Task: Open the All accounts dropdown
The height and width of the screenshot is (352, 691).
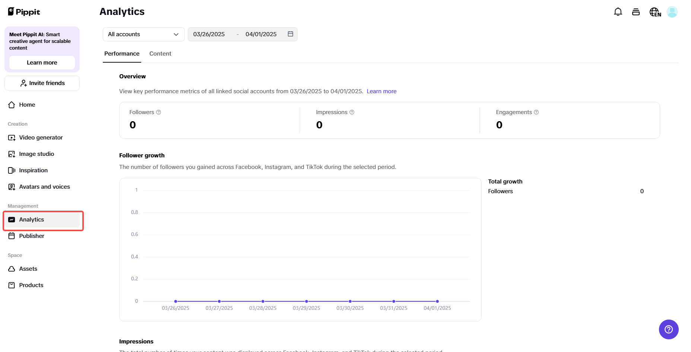Action: tap(143, 34)
